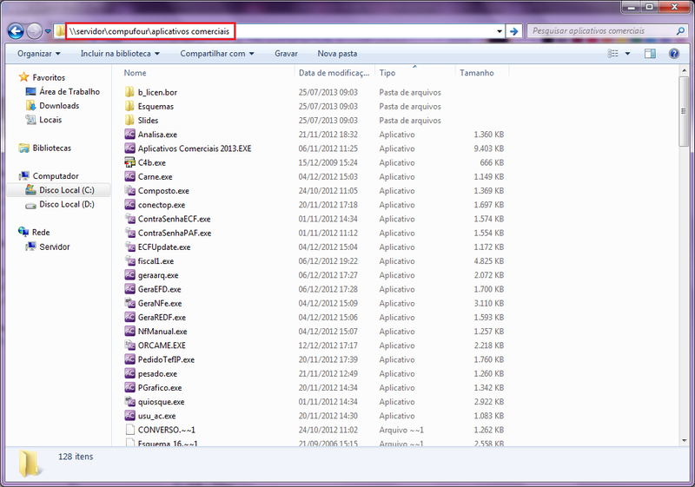The width and height of the screenshot is (695, 487).
Task: Click the Downloads folder in Favoritos
Action: click(58, 106)
